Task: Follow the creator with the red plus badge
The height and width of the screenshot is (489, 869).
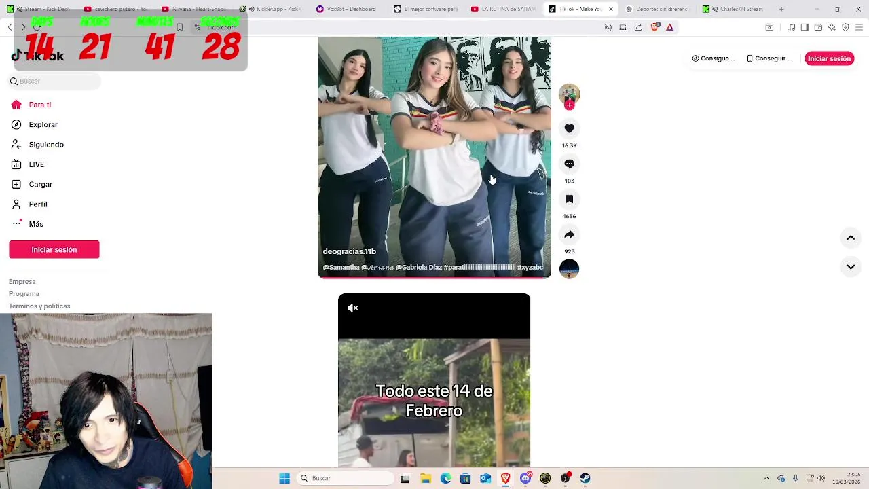Action: click(x=569, y=105)
